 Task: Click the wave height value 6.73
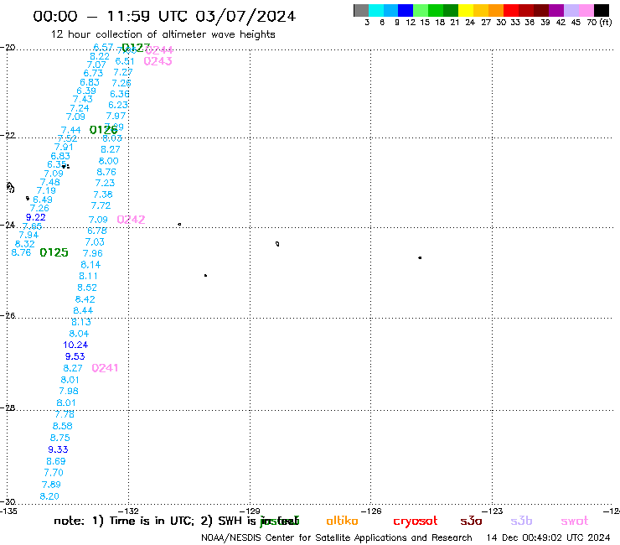point(93,73)
